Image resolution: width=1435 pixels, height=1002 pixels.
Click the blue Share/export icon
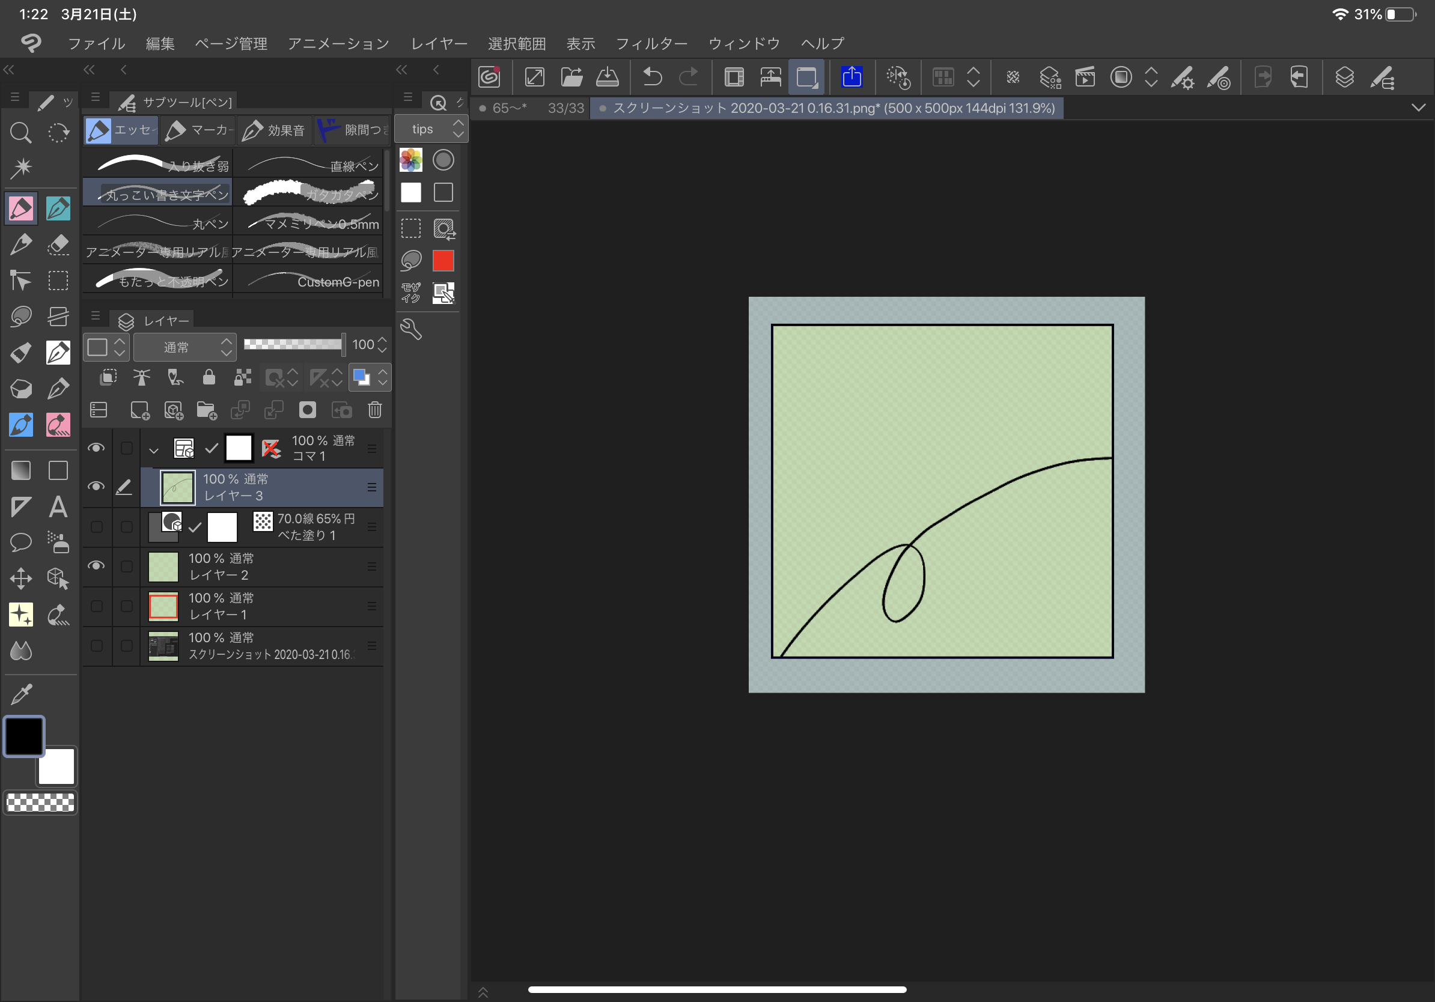click(852, 77)
